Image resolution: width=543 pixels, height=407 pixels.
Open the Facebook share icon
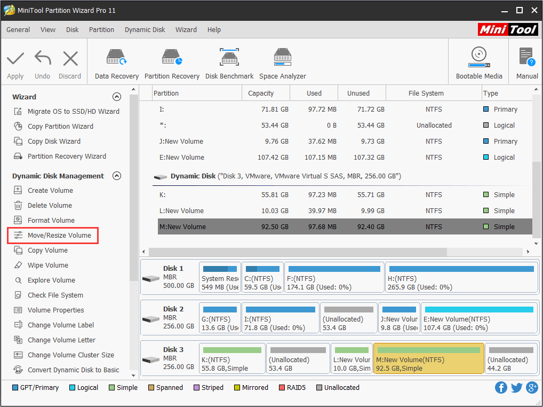tap(501, 387)
